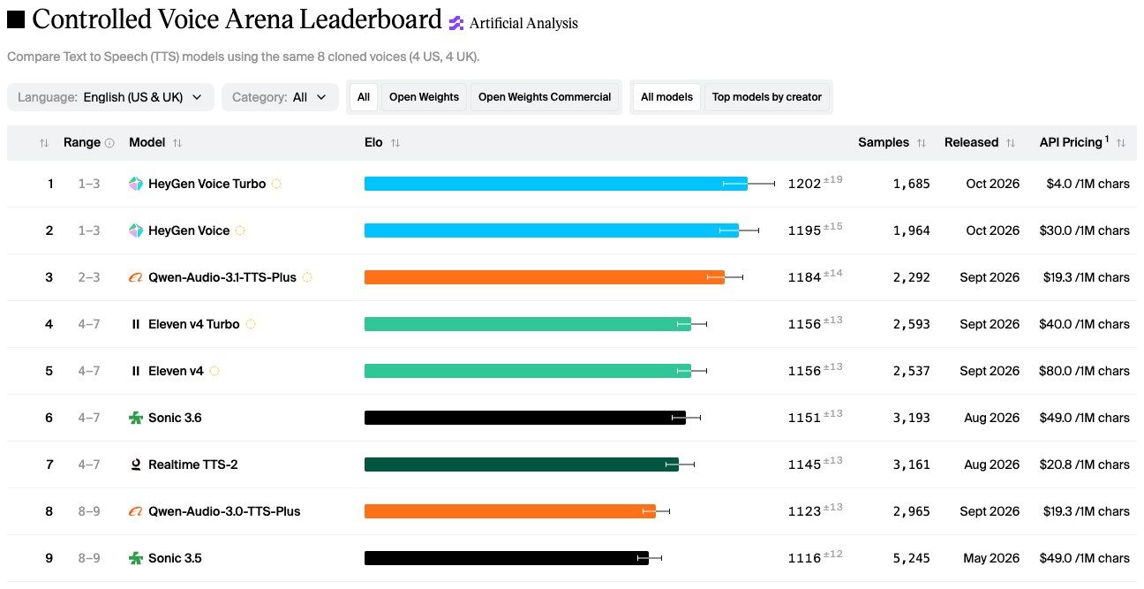1144x589 pixels.
Task: Click the Sonic 3.5 black Elo bar
Action: click(507, 558)
